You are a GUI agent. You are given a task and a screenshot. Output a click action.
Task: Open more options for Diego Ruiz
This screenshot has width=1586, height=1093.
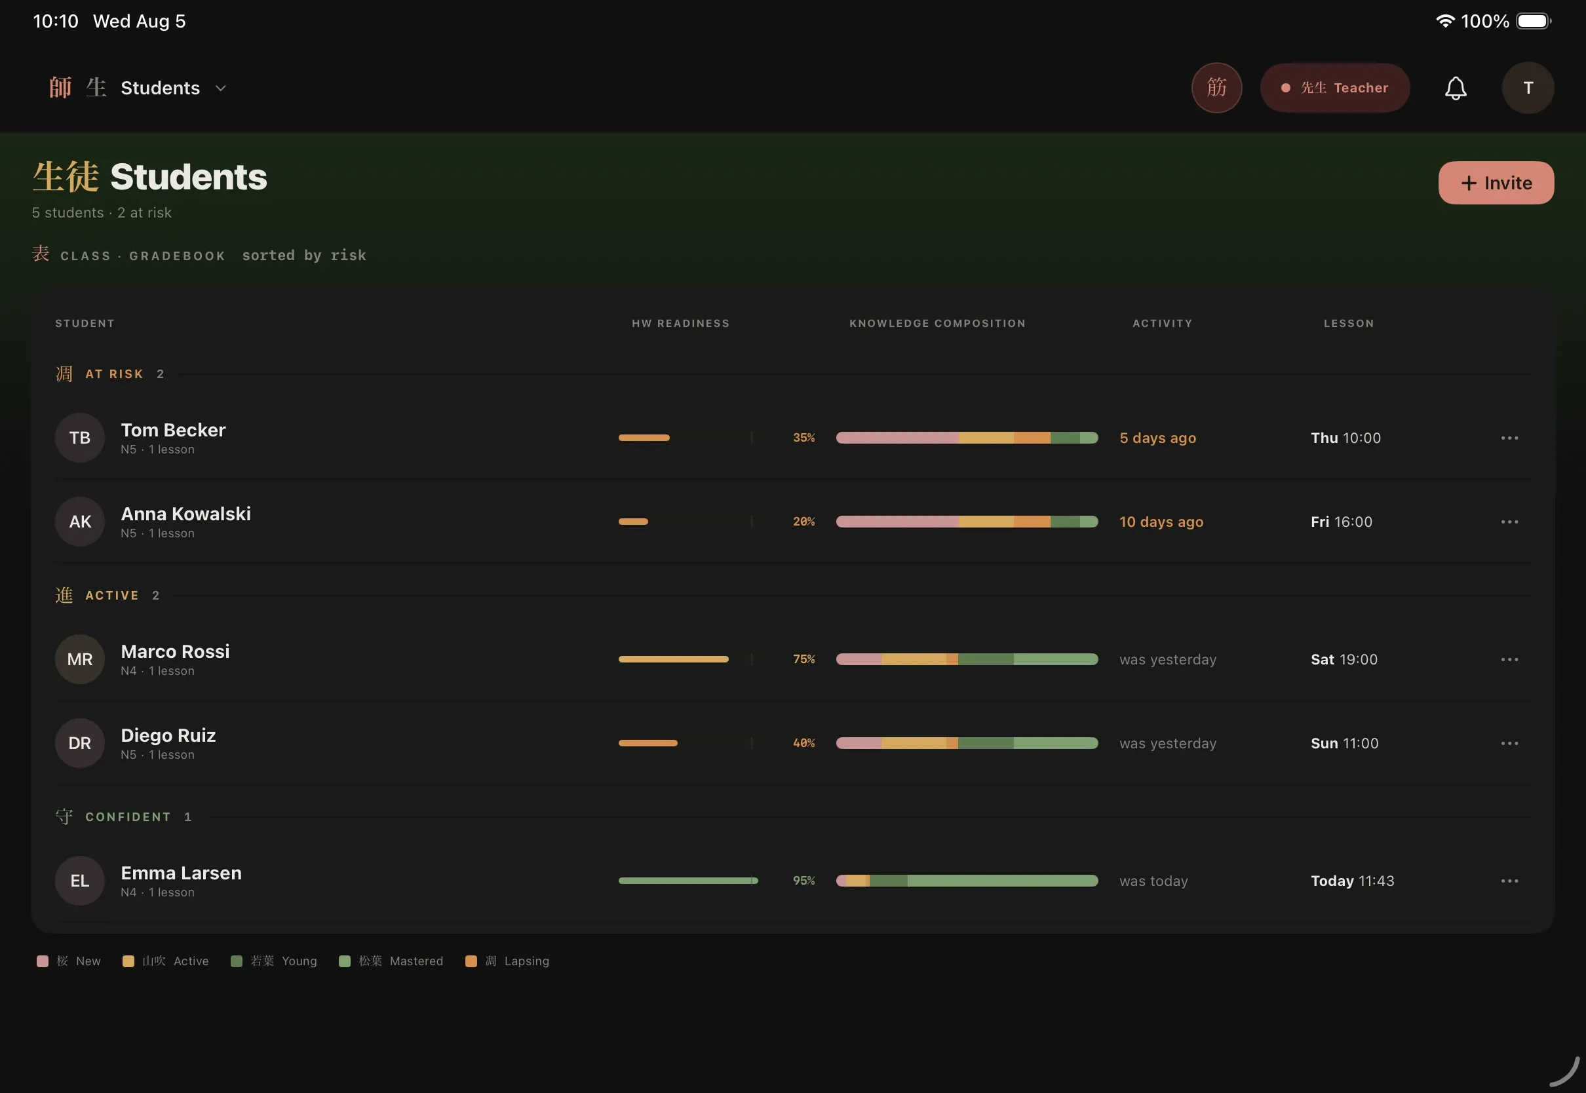1509,743
